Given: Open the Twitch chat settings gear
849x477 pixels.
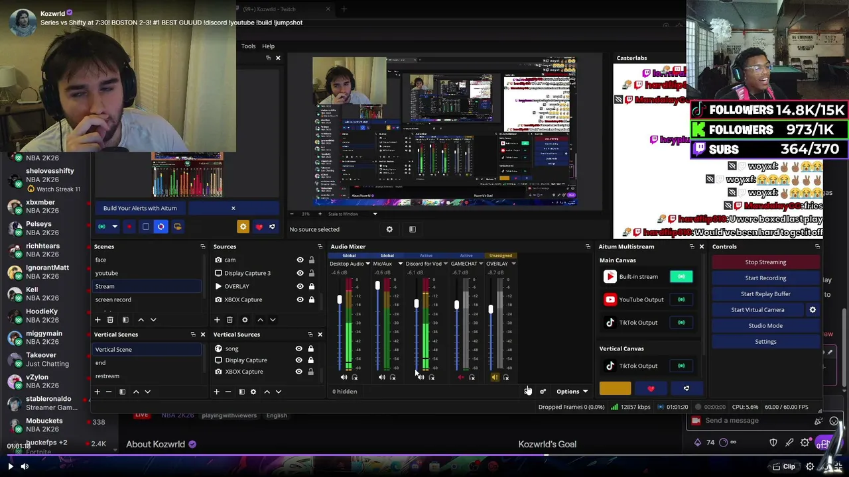Looking at the screenshot, I should pos(805,443).
